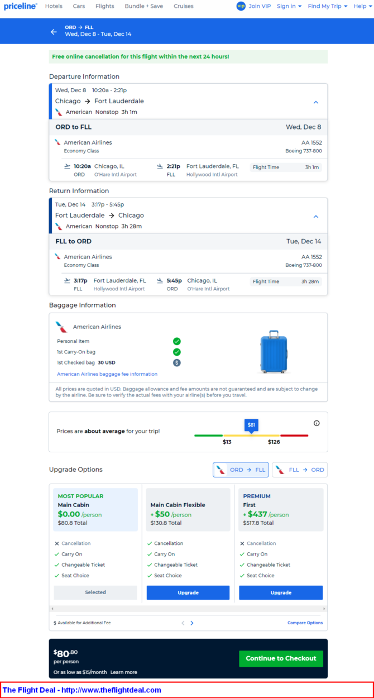Click the free online cancellation banner text
374x698 pixels.
click(x=141, y=56)
